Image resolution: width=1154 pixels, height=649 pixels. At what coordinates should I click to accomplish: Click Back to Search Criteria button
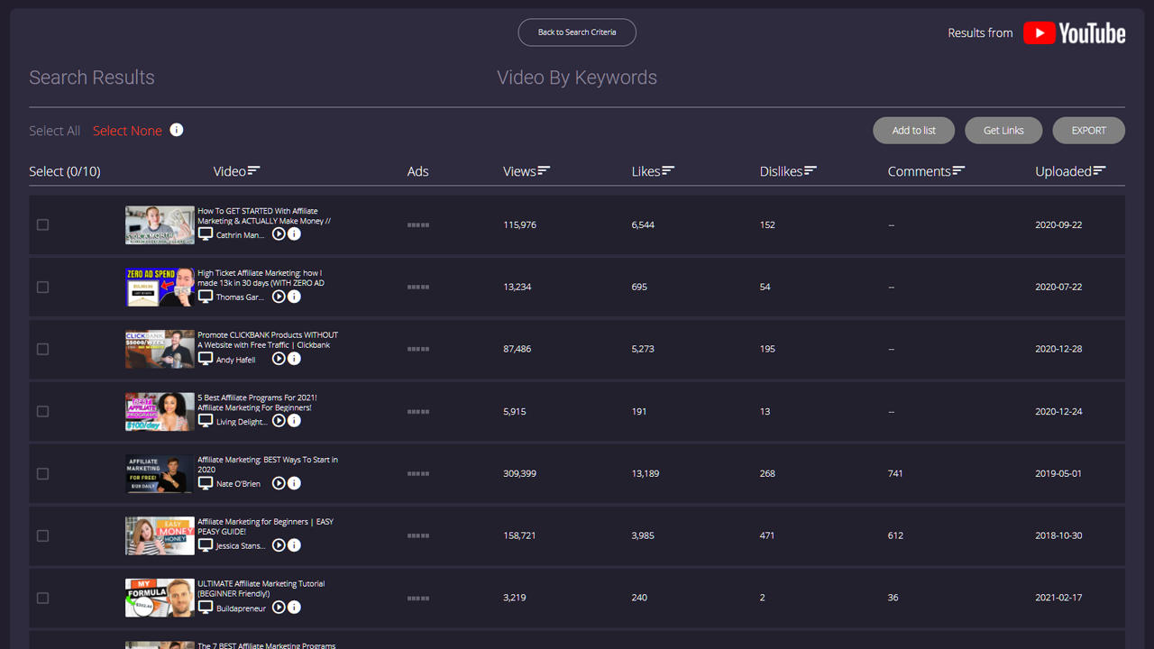point(577,32)
